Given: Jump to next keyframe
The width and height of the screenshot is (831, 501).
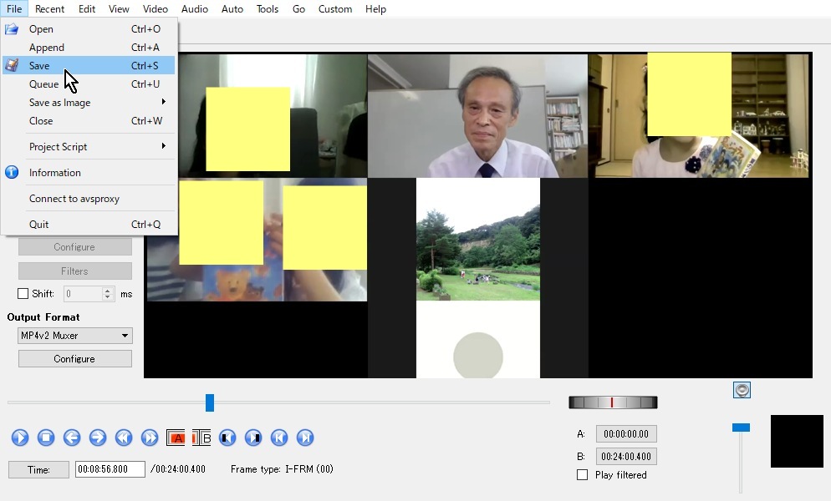Looking at the screenshot, I should coord(150,438).
